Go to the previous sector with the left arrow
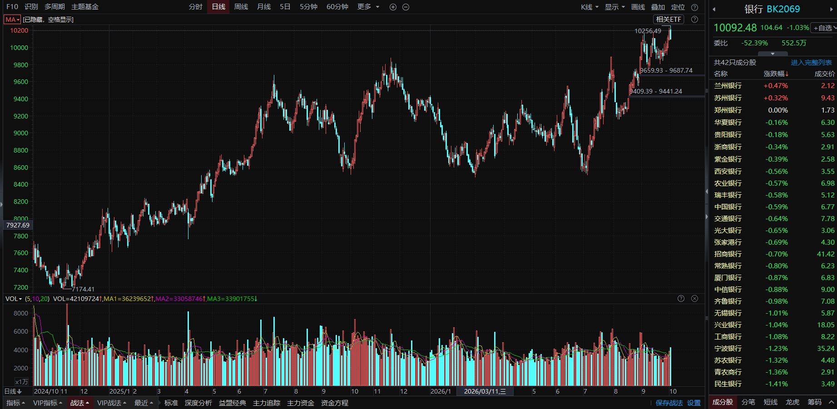The width and height of the screenshot is (837, 409). [714, 9]
